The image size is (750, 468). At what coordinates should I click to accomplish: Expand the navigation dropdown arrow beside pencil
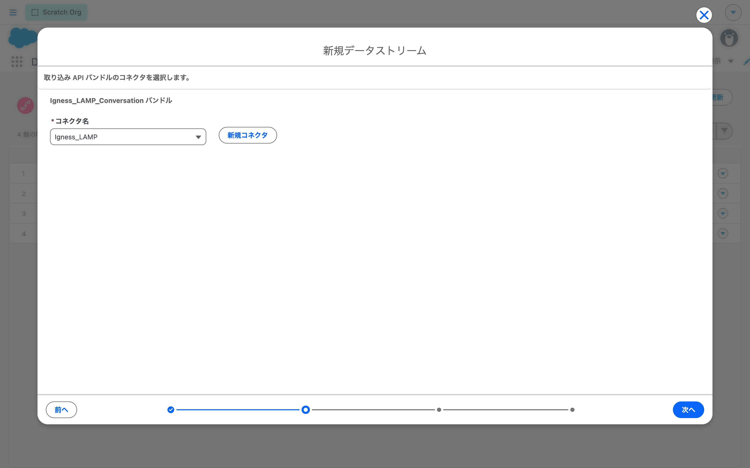point(731,61)
